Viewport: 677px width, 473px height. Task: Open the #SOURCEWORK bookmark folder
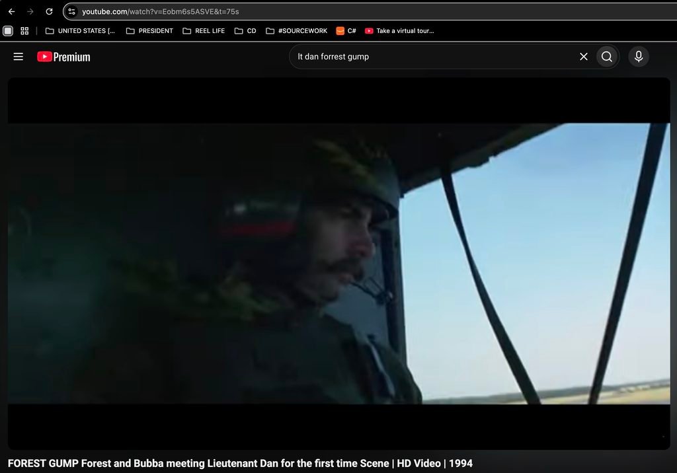297,30
